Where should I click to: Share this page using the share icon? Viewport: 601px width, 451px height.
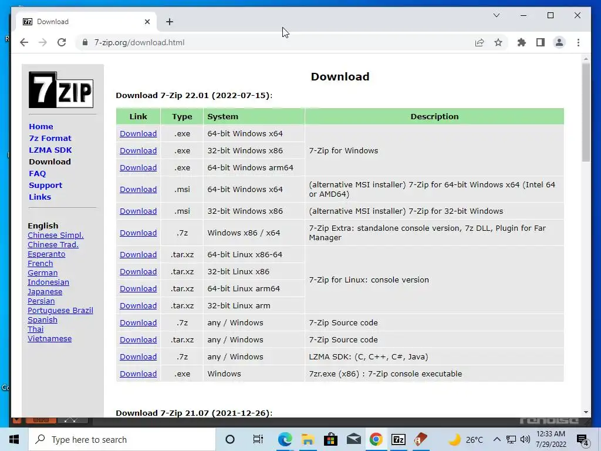480,42
